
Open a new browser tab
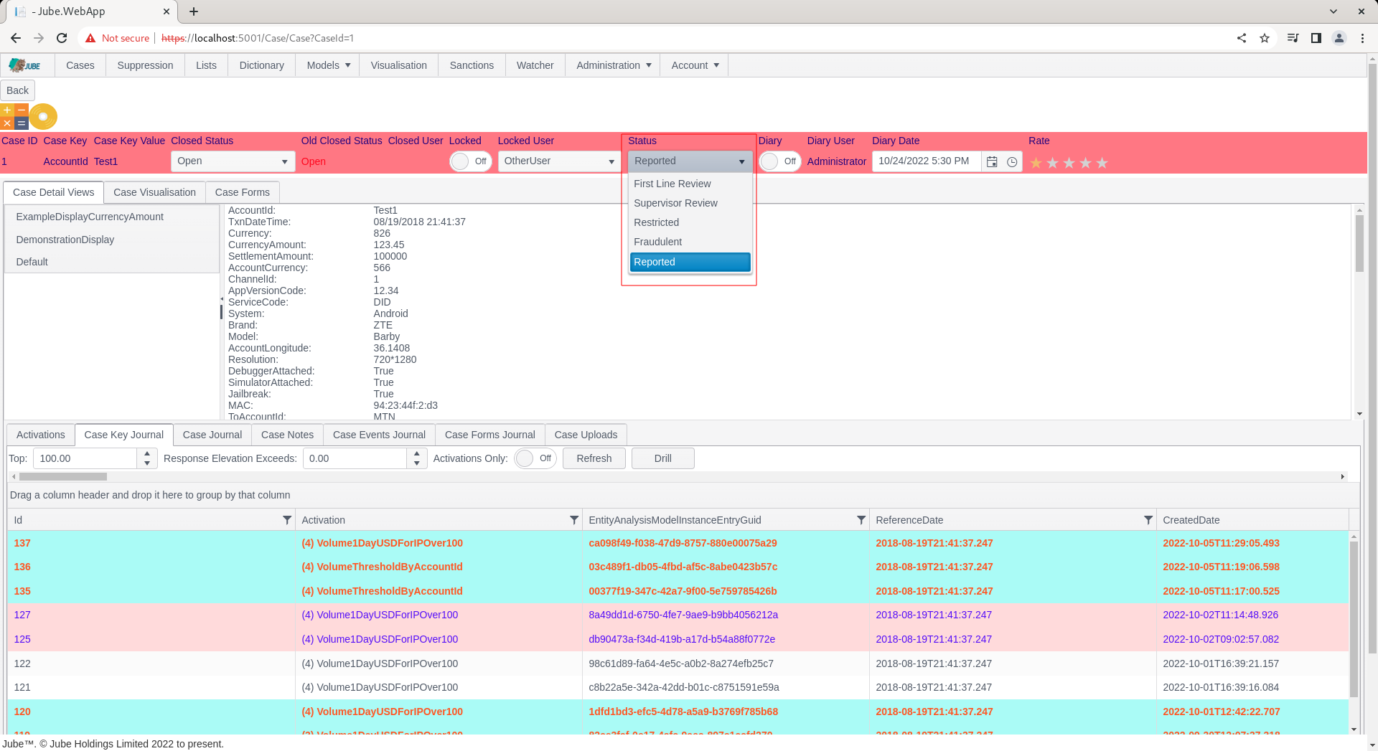[194, 11]
